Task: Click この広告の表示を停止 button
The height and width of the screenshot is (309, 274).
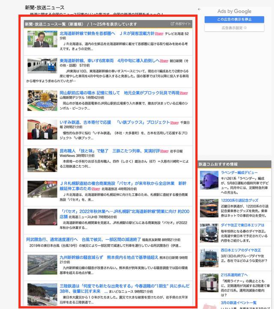Action: point(234,19)
